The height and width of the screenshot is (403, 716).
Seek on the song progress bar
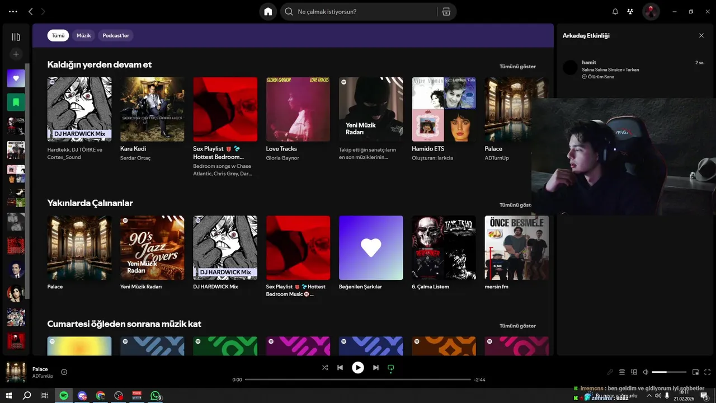358,379
